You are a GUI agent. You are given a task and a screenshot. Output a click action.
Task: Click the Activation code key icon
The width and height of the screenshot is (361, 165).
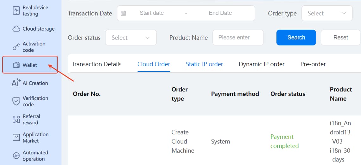(16, 47)
